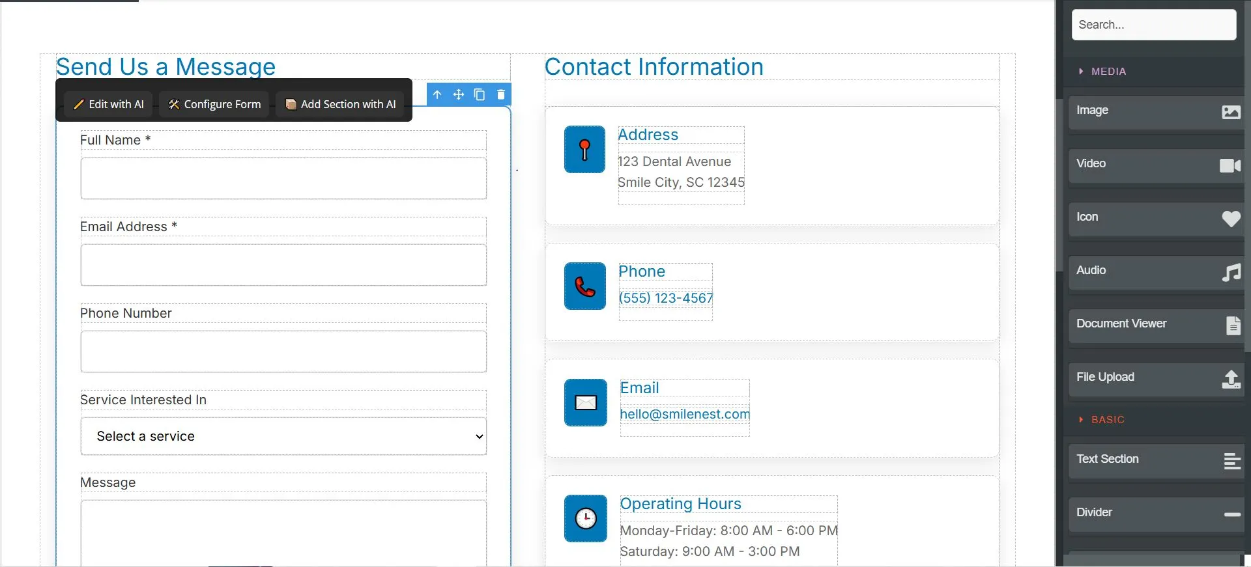This screenshot has width=1251, height=567.
Task: Open Configure Form settings
Action: pyautogui.click(x=214, y=104)
